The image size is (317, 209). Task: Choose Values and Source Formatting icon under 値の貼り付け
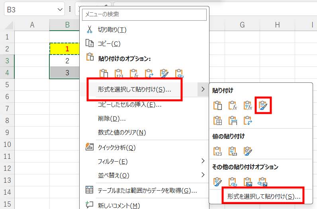pos(248,151)
